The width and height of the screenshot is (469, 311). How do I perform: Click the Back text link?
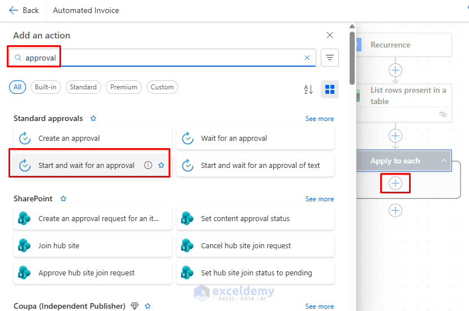tap(31, 11)
